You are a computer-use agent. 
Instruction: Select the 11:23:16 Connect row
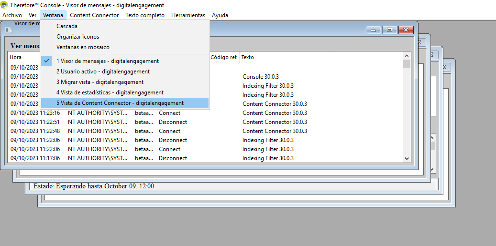[206, 113]
